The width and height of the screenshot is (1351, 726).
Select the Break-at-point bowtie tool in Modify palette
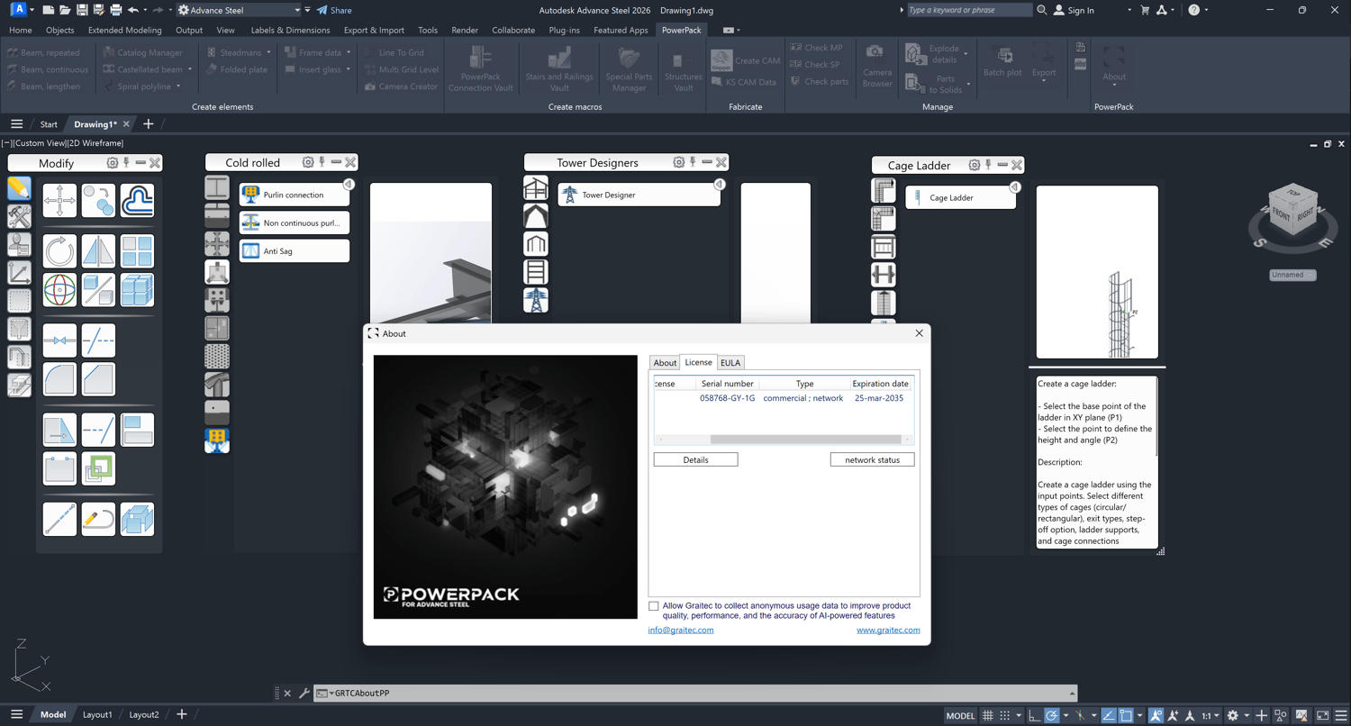point(59,340)
